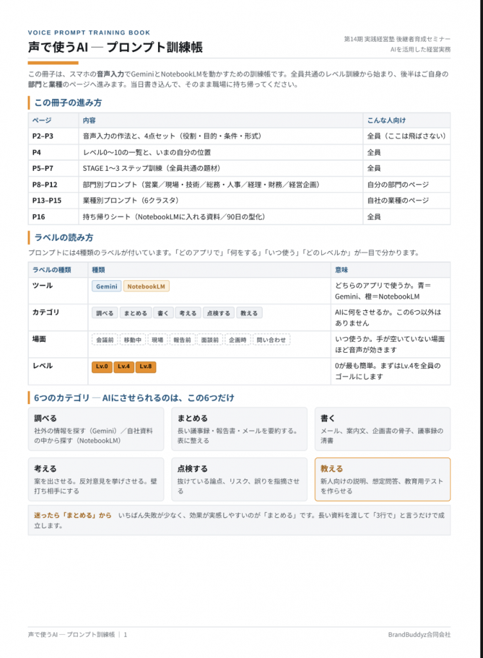Image resolution: width=483 pixels, height=658 pixels.
Task: Click the 場面 row label
Action: tap(39, 339)
